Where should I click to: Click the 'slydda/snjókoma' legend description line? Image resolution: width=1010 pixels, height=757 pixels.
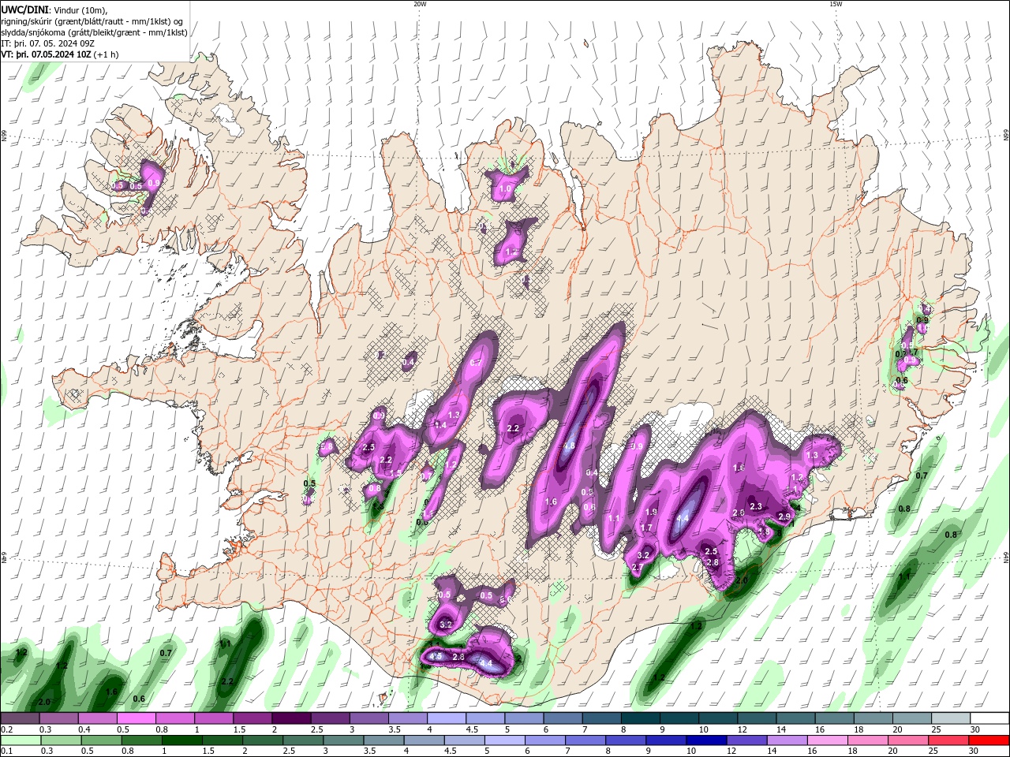coord(94,32)
